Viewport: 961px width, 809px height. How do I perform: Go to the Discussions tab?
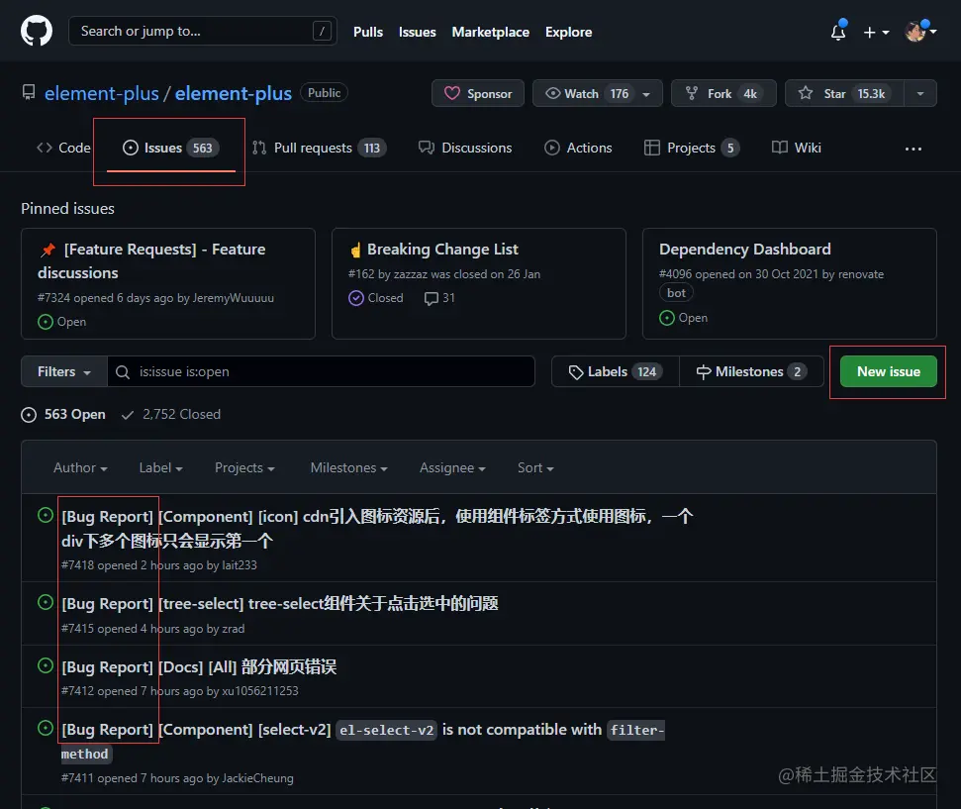(465, 148)
